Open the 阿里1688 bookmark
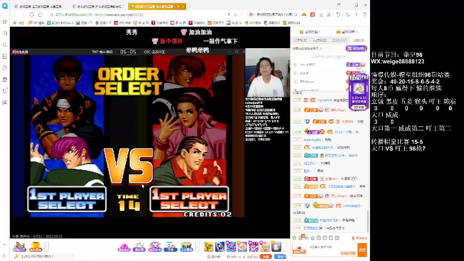 pos(292,23)
